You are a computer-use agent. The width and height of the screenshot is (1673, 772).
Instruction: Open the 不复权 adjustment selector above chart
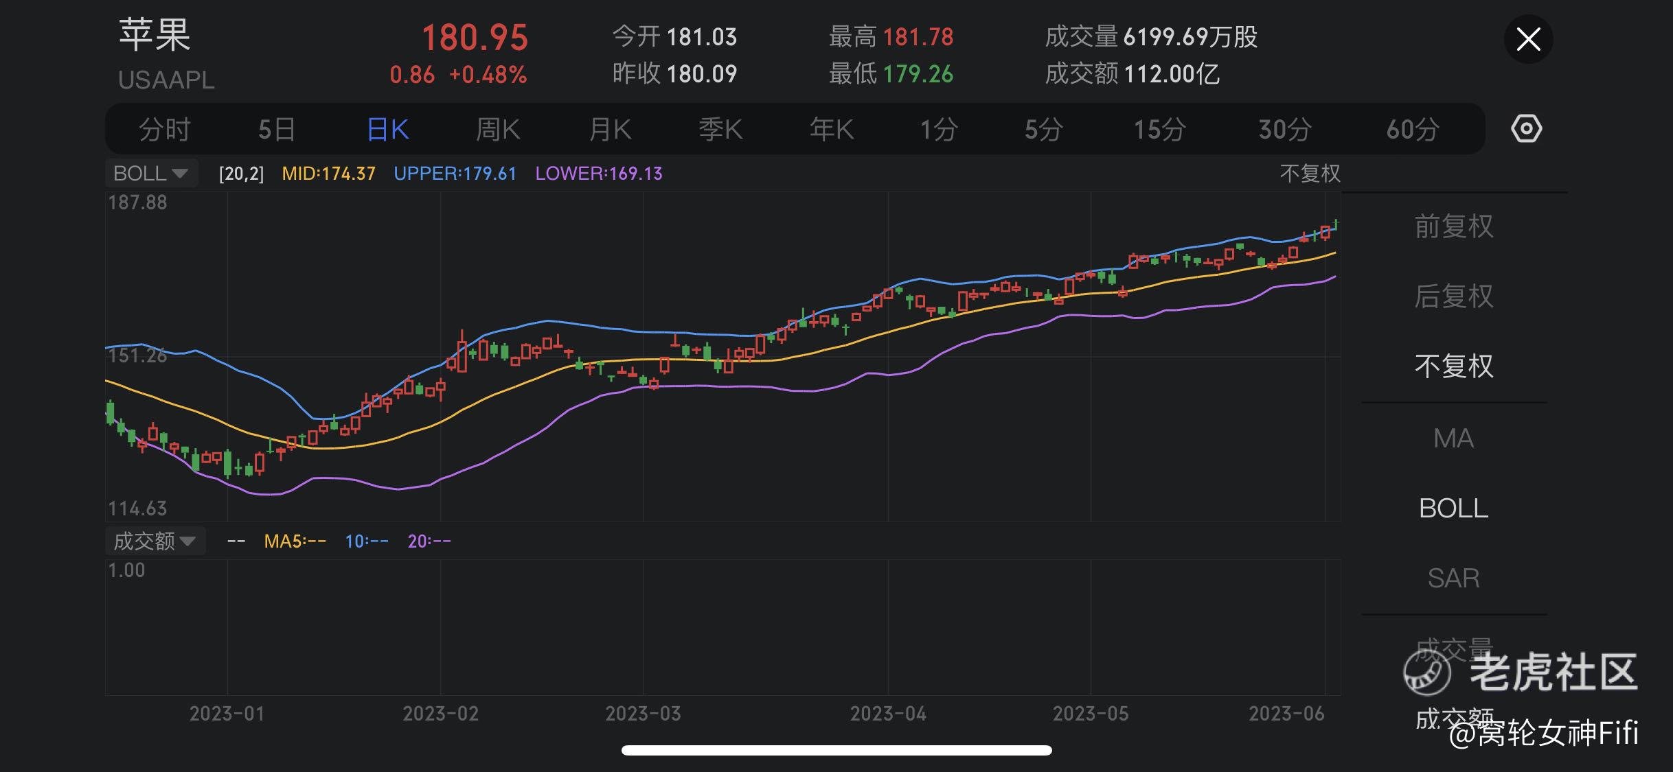1310,173
